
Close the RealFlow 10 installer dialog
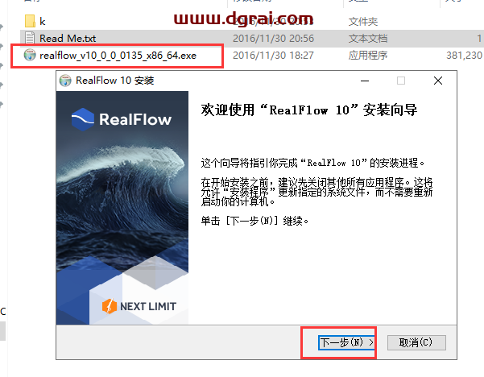pyautogui.click(x=437, y=81)
